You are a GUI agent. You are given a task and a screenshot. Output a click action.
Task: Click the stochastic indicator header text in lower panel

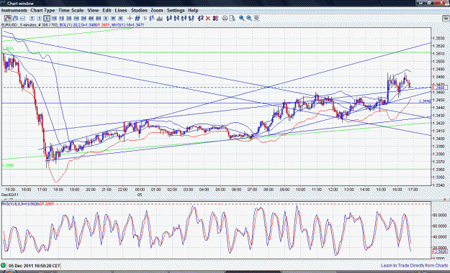28,204
